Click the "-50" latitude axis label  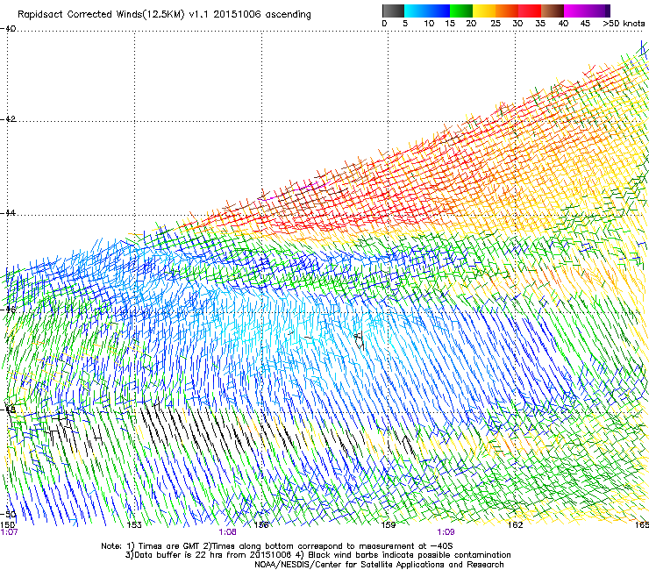coord(8,515)
